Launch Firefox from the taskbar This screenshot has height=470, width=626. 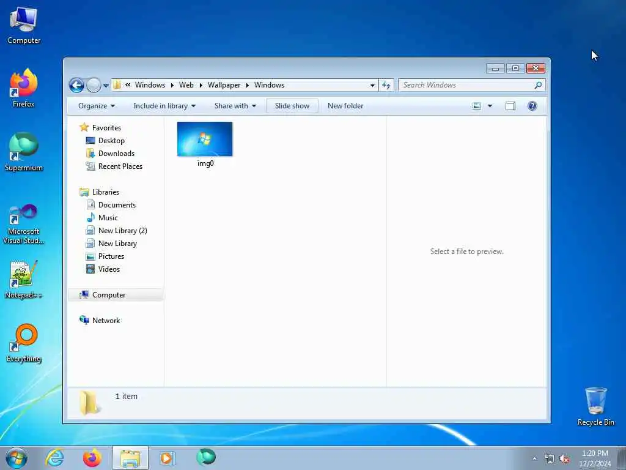[x=92, y=458]
